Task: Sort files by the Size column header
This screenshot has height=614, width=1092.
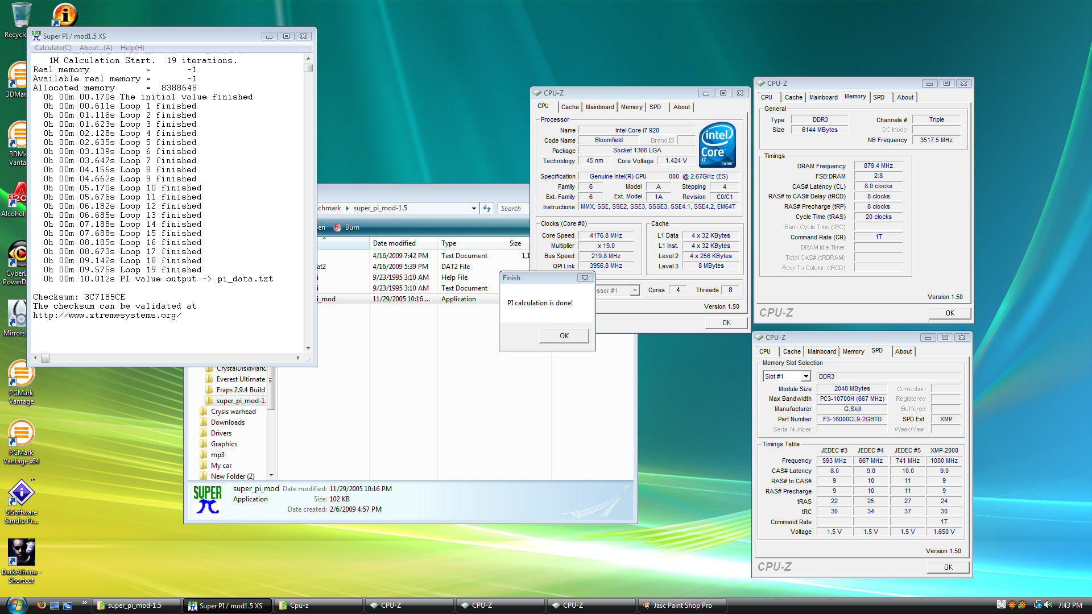Action: [x=517, y=243]
